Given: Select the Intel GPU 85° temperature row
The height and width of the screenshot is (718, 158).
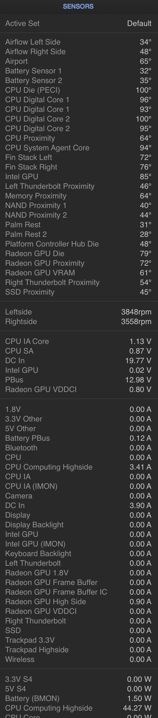Looking at the screenshot, I should coord(79,177).
